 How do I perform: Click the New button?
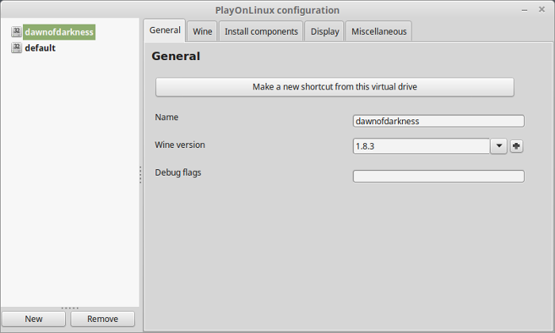(x=33, y=319)
